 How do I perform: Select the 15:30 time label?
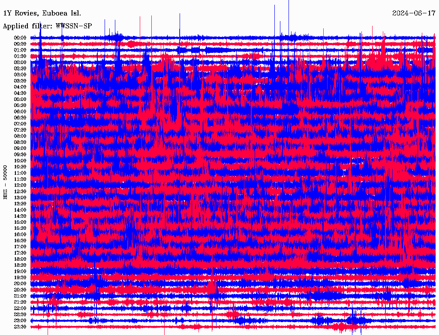[20, 228]
